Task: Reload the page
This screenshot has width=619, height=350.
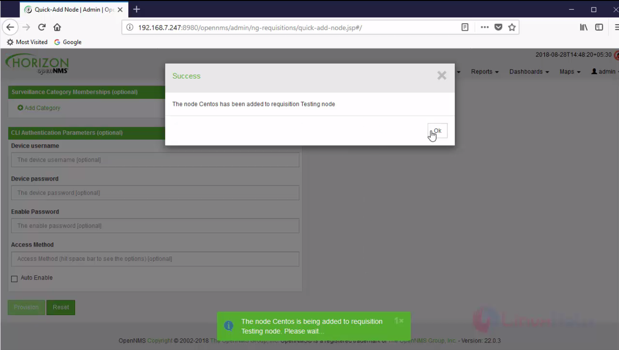Action: (42, 27)
